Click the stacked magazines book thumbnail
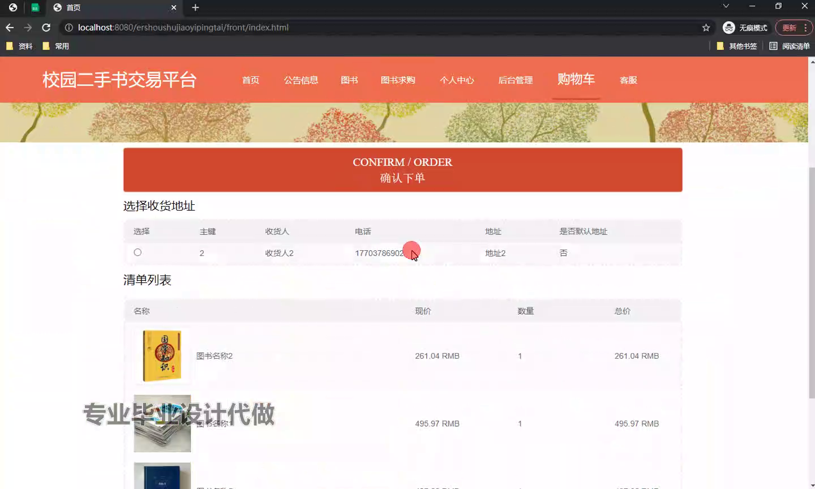 click(x=162, y=423)
